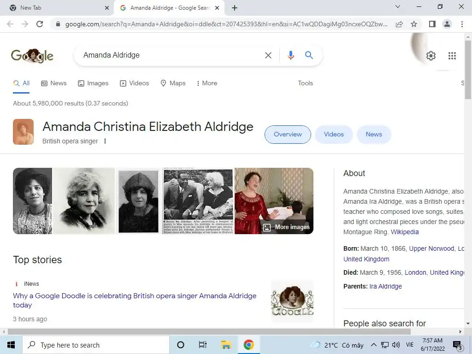The image size is (472, 354).
Task: Switch the VIE input language indicator
Action: coord(410,345)
